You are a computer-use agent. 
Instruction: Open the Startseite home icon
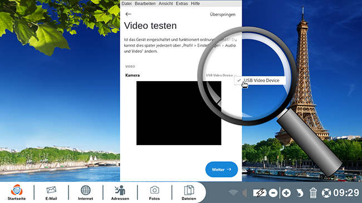click(x=17, y=192)
